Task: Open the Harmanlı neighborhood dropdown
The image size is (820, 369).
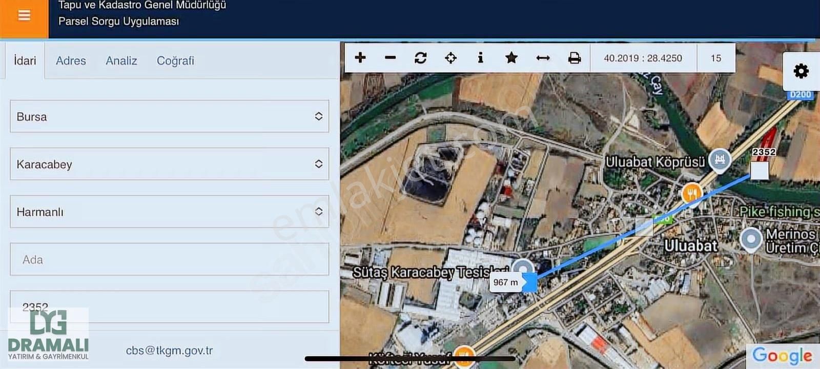Action: (x=169, y=212)
